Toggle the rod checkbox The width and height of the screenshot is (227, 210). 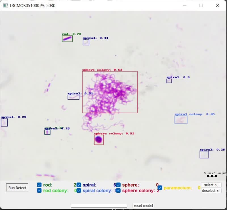tap(39, 185)
